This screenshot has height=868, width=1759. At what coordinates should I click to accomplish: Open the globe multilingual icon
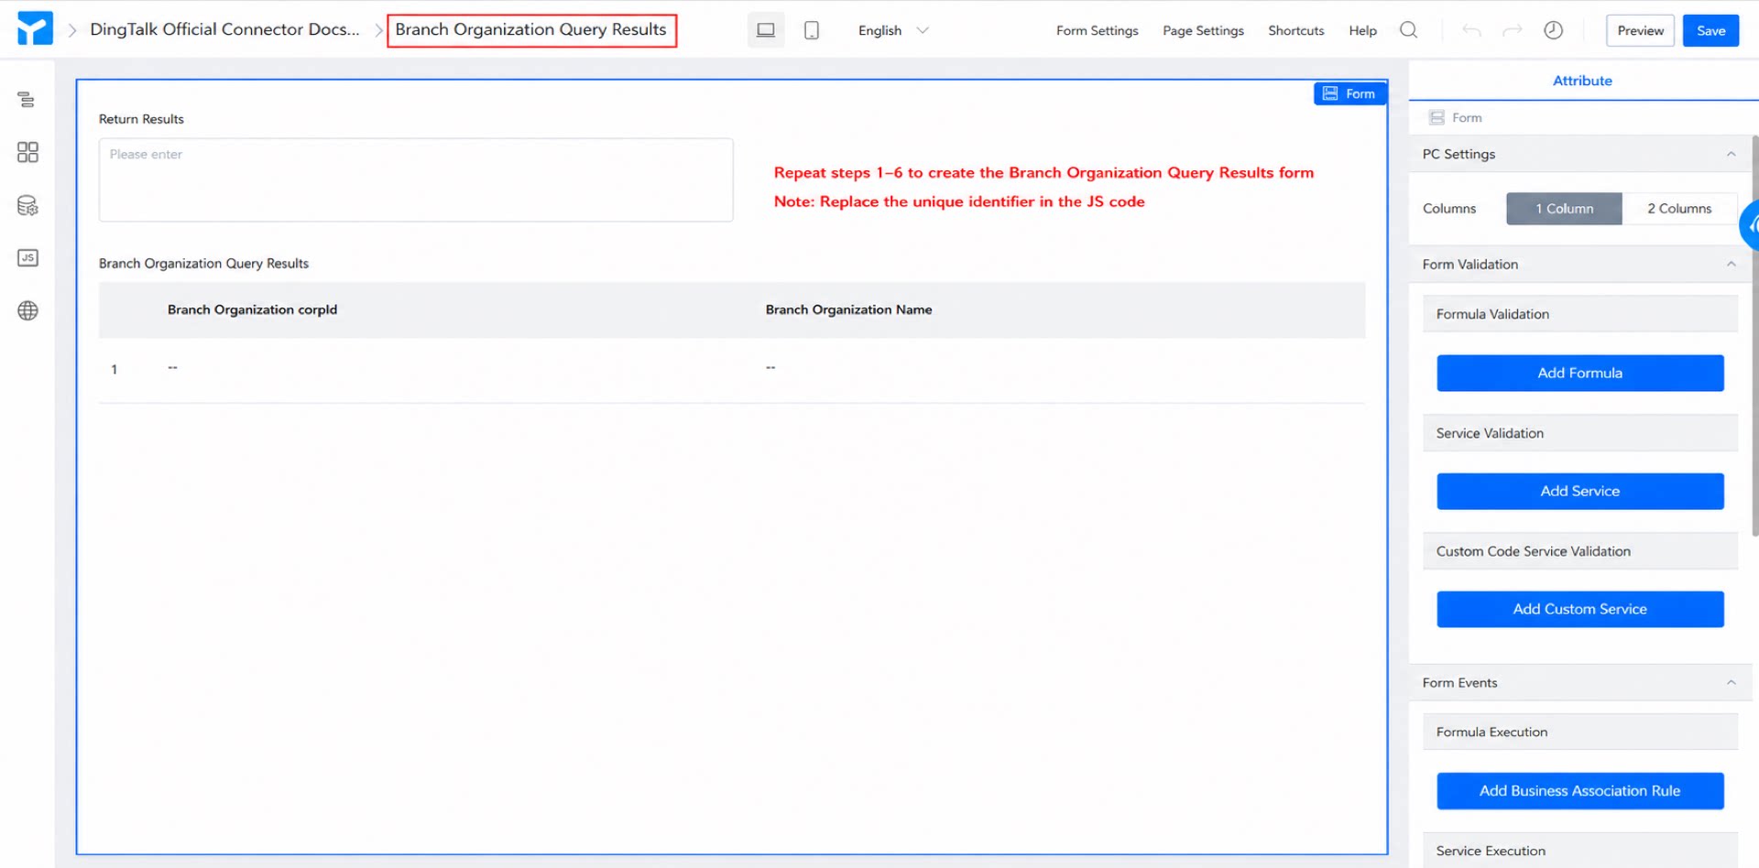(x=27, y=311)
